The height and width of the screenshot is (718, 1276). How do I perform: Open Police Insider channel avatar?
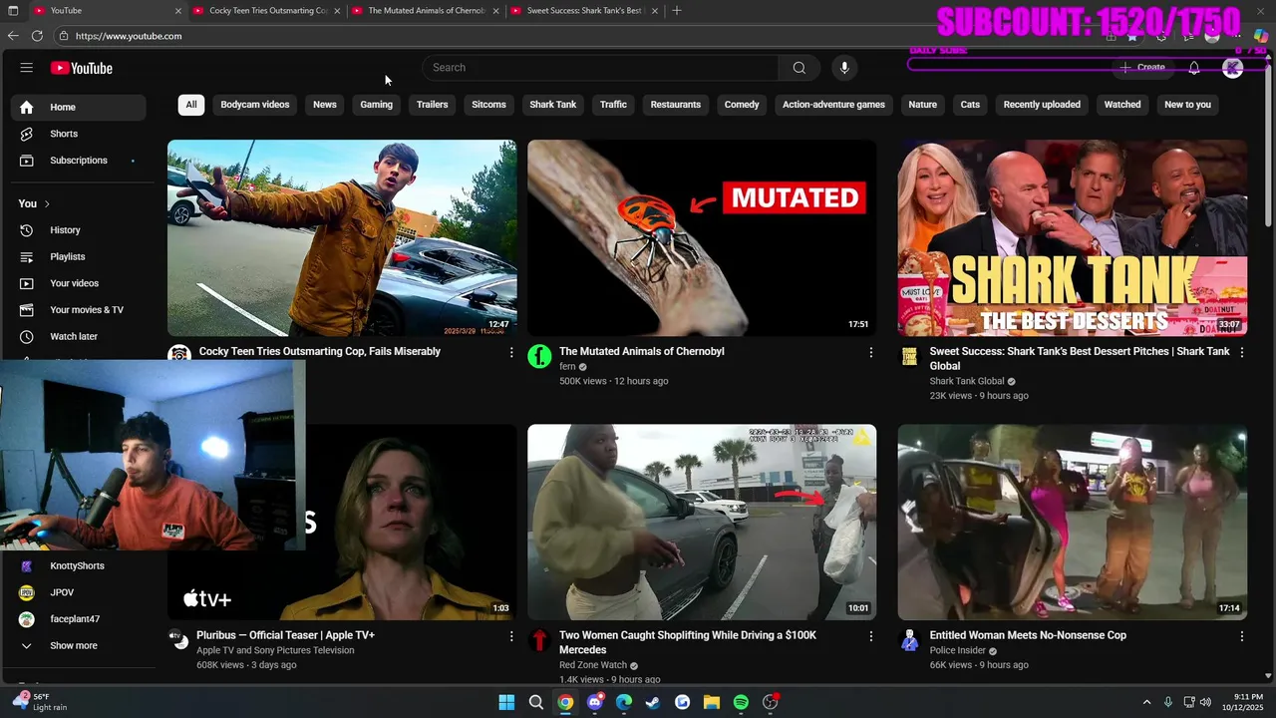(x=909, y=640)
